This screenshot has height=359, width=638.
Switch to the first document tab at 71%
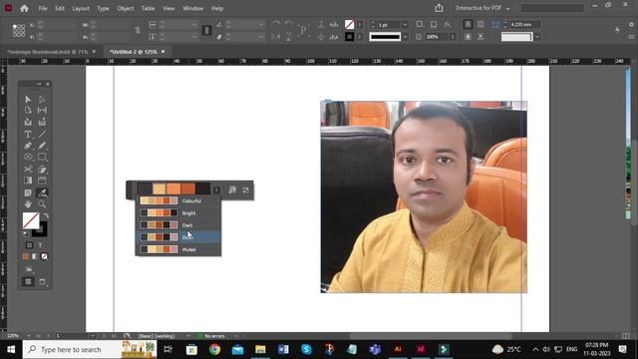coord(48,52)
